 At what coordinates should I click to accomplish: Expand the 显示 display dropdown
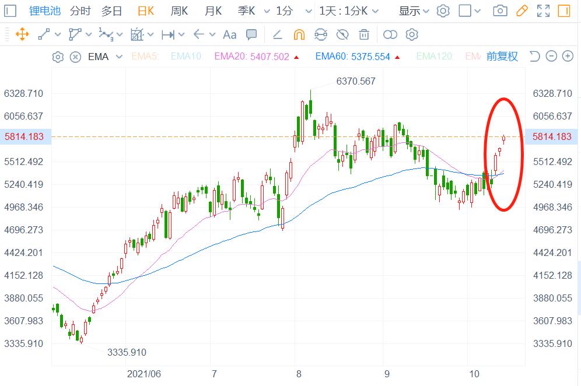click(414, 11)
